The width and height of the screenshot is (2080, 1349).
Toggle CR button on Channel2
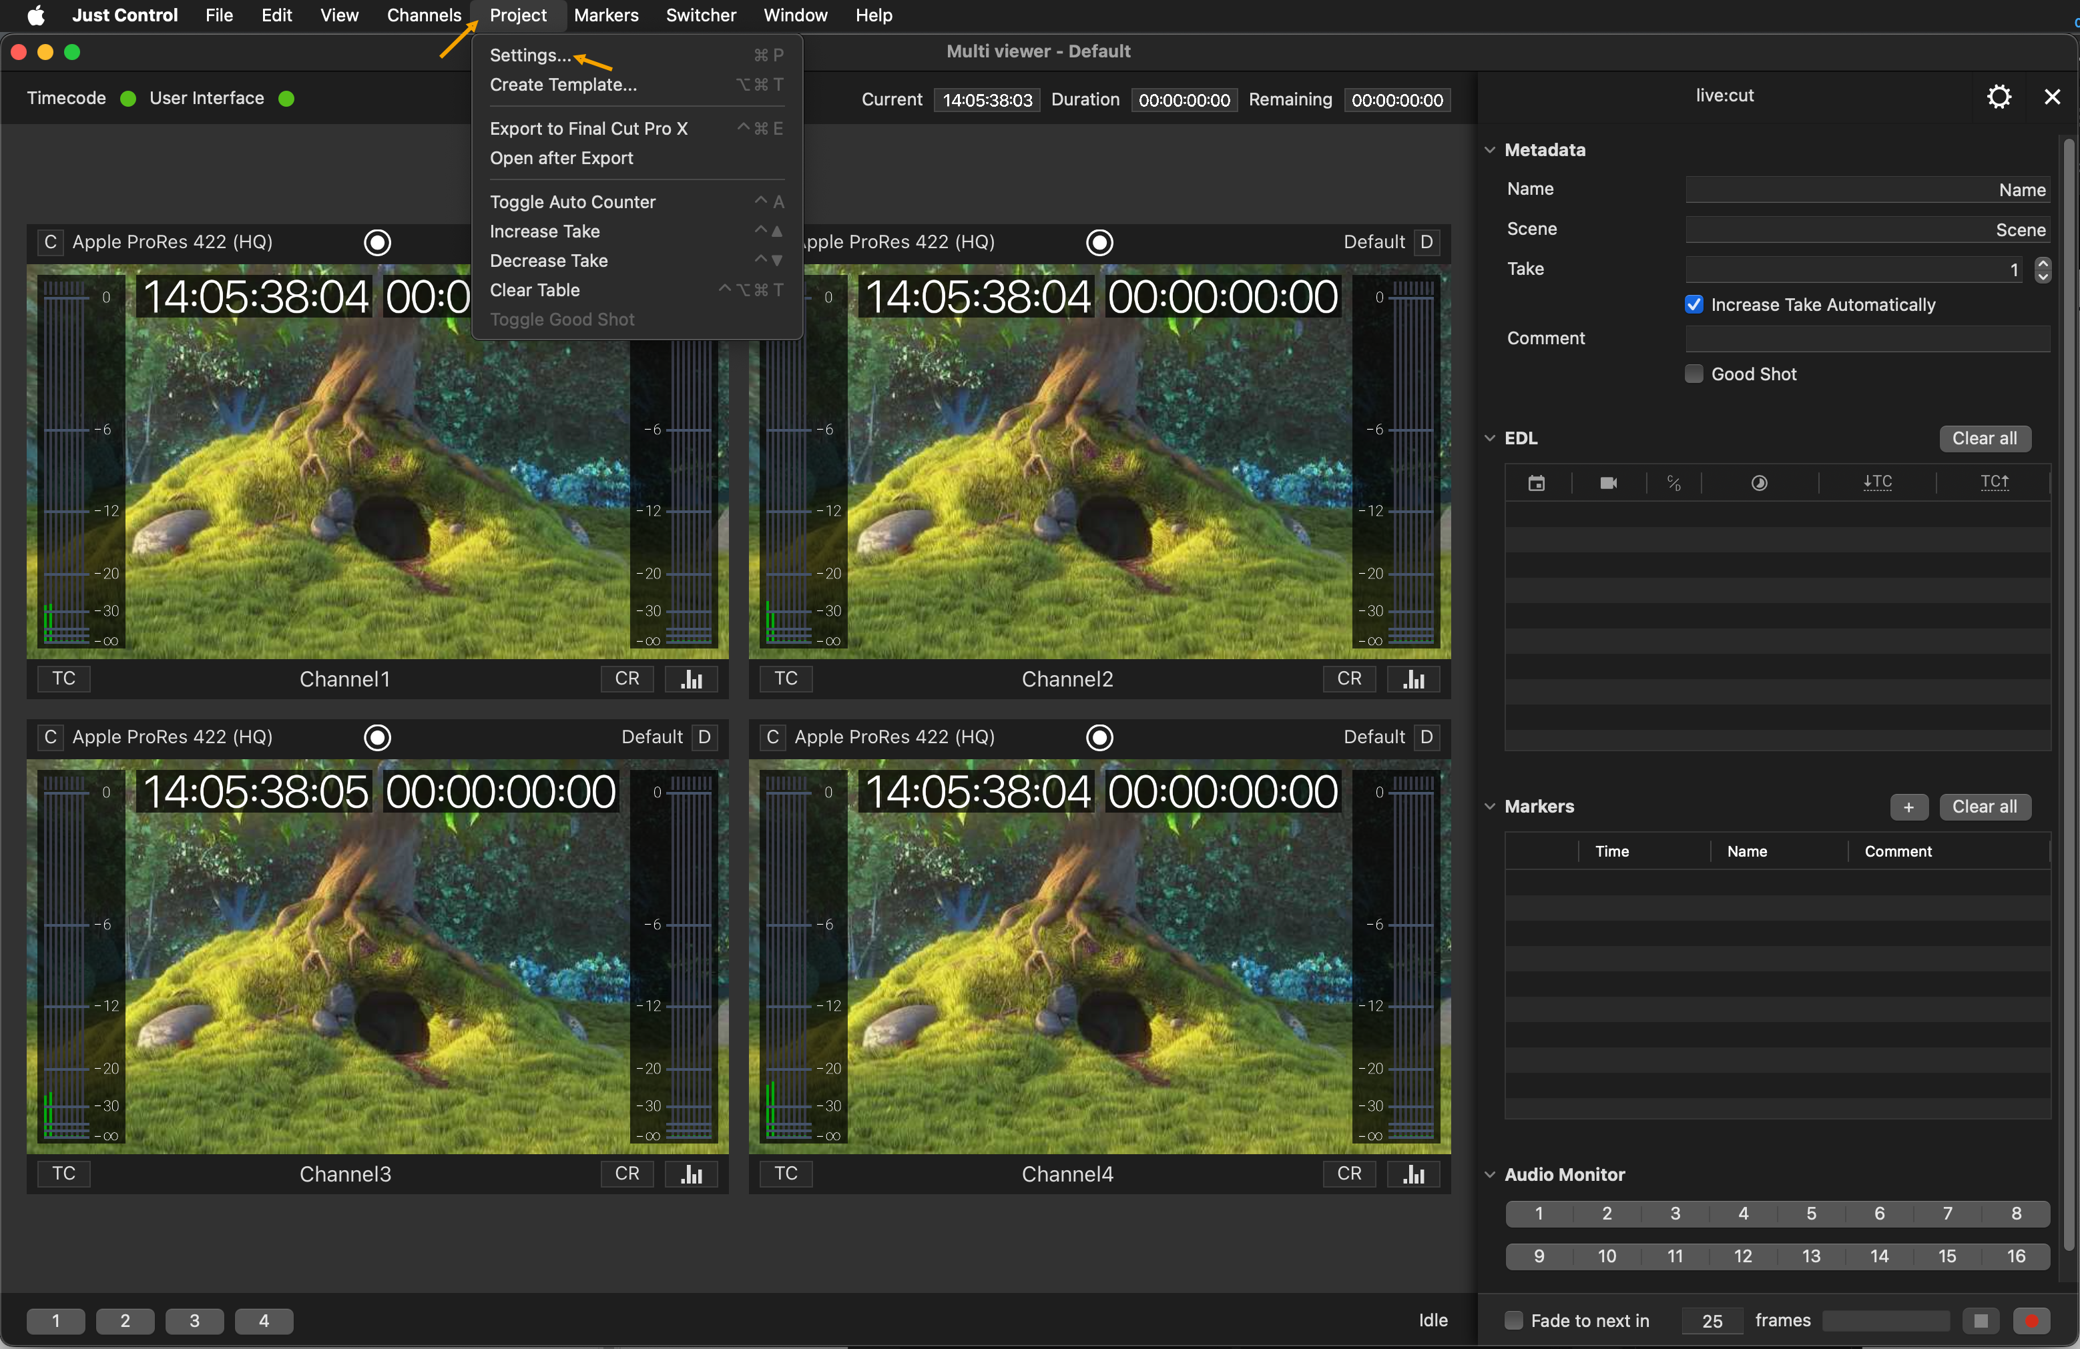point(1349,679)
